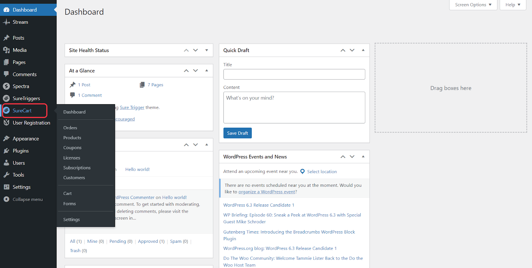Click the Quick Draft Title field
The height and width of the screenshot is (268, 532).
tap(294, 74)
